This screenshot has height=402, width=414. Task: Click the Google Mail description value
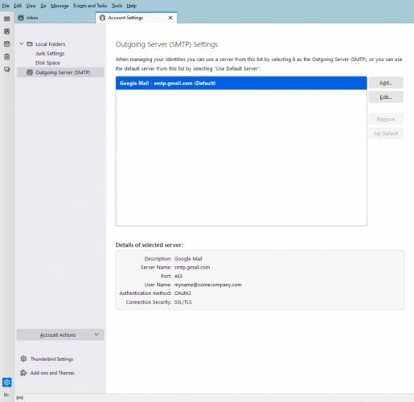pos(188,259)
